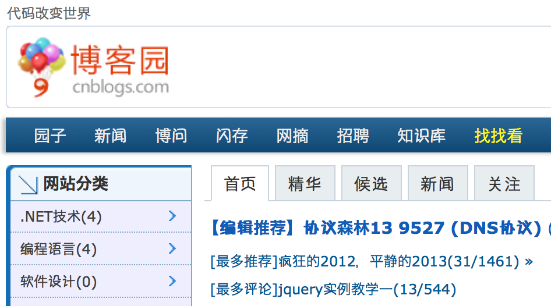Switch to the 新闻 tab beside 候选
The image size is (551, 306).
[438, 183]
